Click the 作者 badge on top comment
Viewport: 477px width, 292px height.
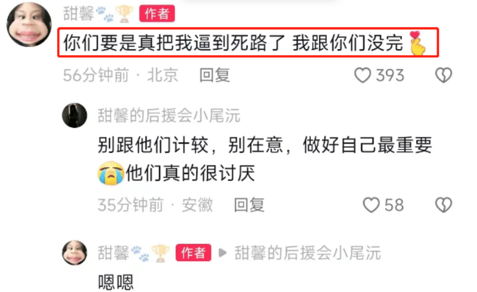pos(157,14)
